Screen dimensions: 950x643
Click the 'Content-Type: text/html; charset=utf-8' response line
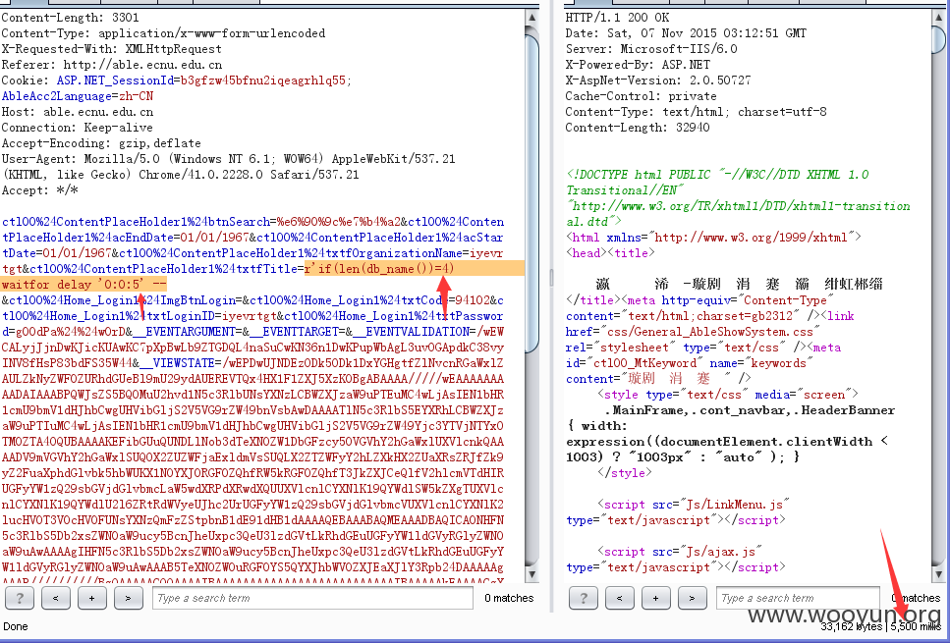click(696, 112)
